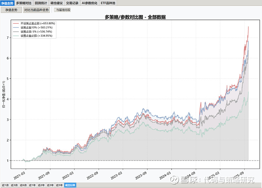Image resolution: width=262 pixels, height=188 pixels.
Task: Select the 近6月 time range
Action: 23,185
